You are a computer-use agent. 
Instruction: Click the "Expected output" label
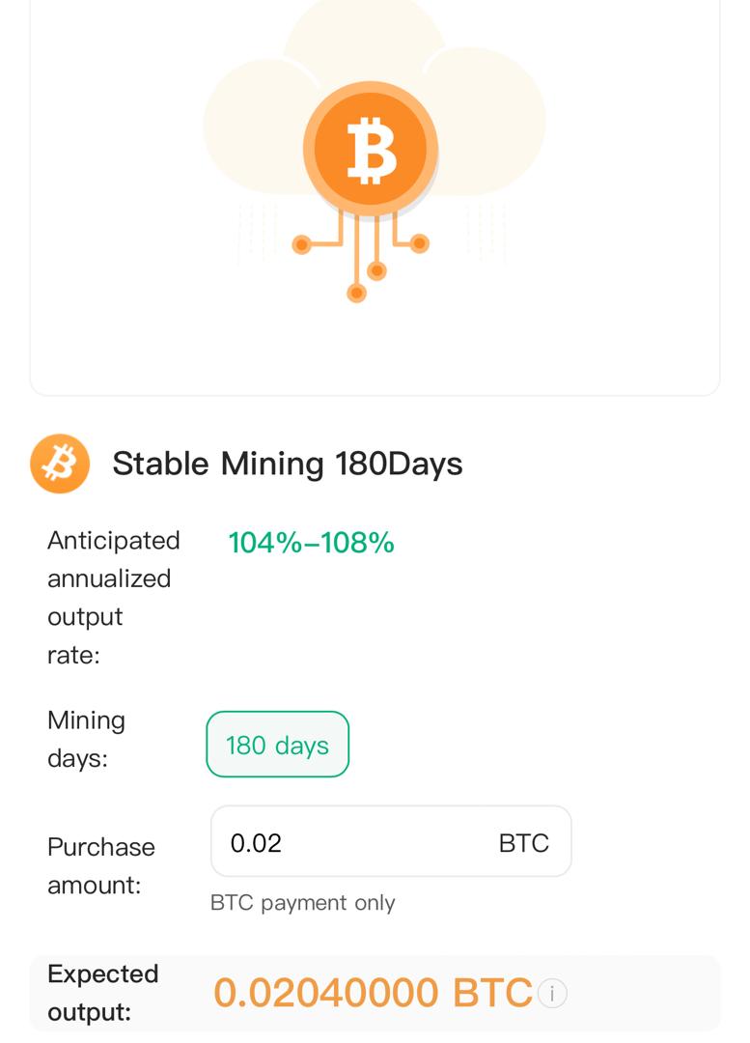[x=102, y=993]
